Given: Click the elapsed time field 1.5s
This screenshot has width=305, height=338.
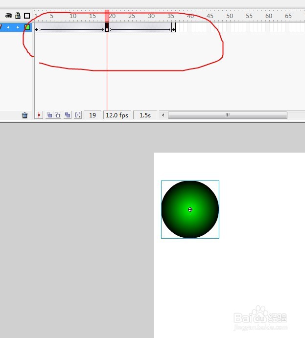Looking at the screenshot, I should (145, 115).
